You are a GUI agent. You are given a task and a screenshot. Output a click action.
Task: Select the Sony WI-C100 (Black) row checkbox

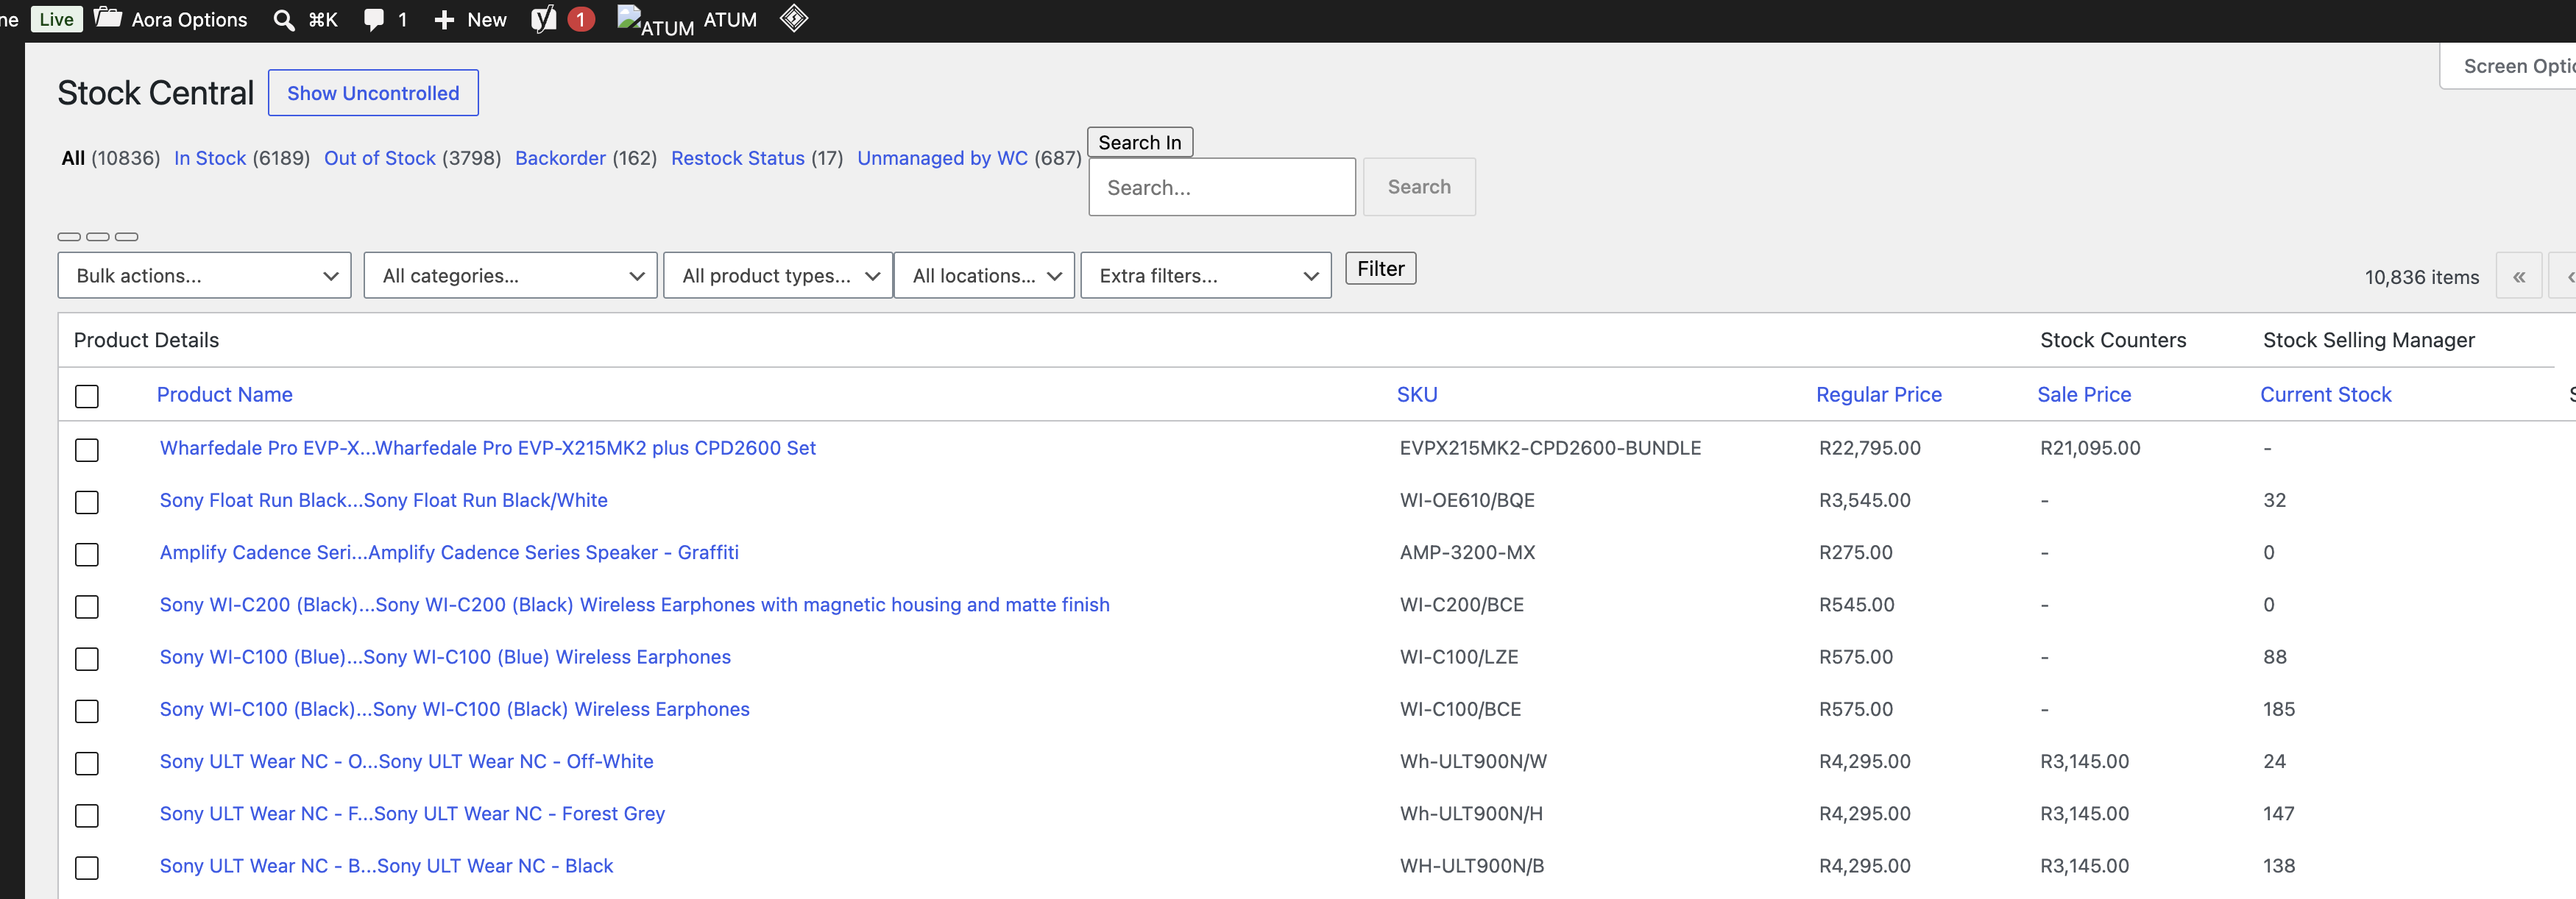coord(87,711)
